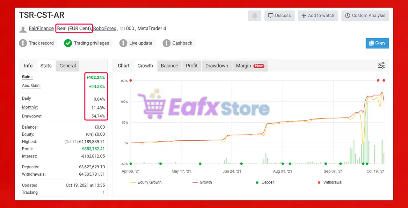408x208 pixels.
Task: Click the +102.24% gain value
Action: tap(96, 77)
